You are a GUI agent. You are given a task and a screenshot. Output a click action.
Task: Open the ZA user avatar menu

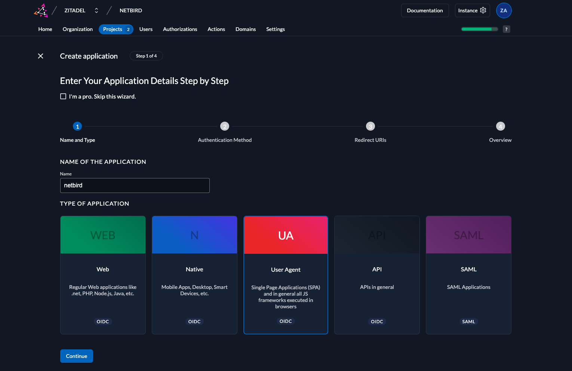[504, 10]
